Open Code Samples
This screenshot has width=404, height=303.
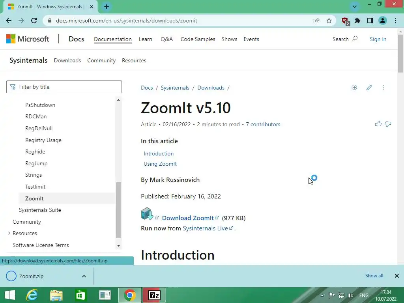(x=198, y=39)
